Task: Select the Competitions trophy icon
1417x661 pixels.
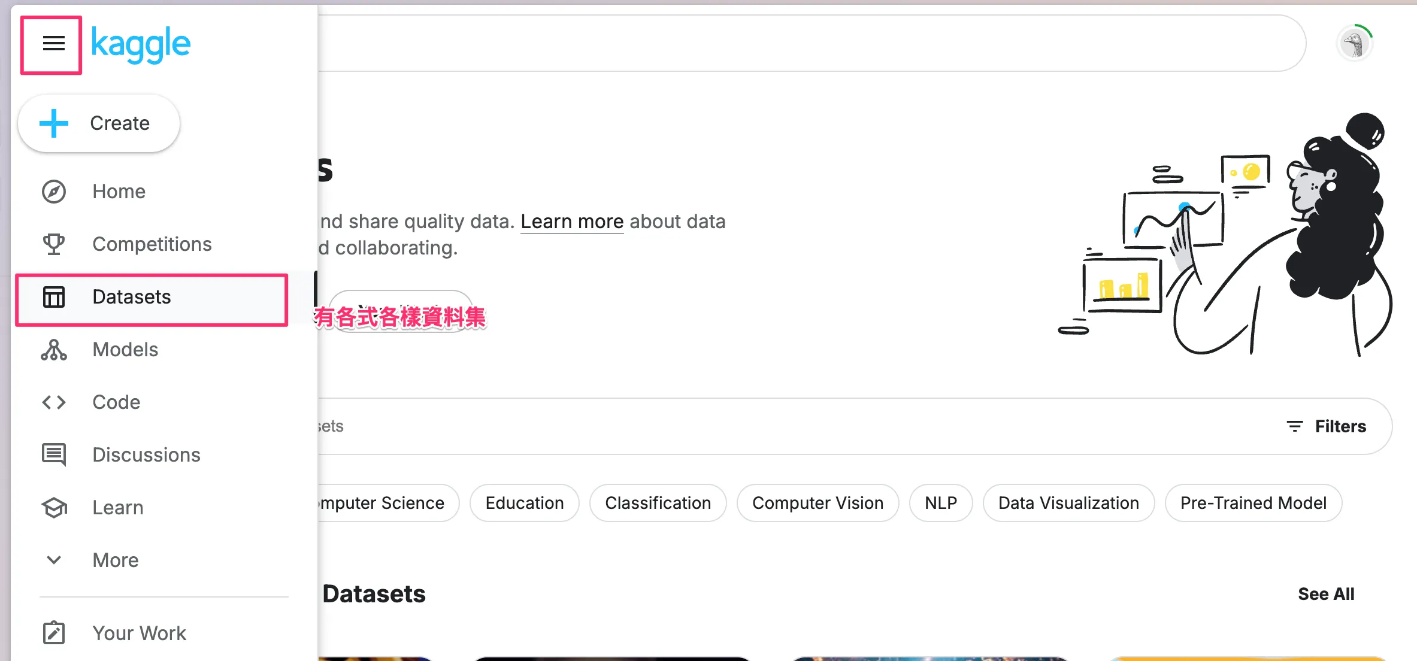Action: coord(54,244)
